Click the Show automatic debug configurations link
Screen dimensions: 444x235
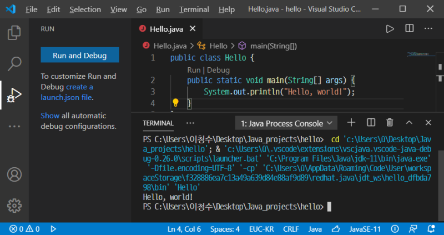coord(49,116)
